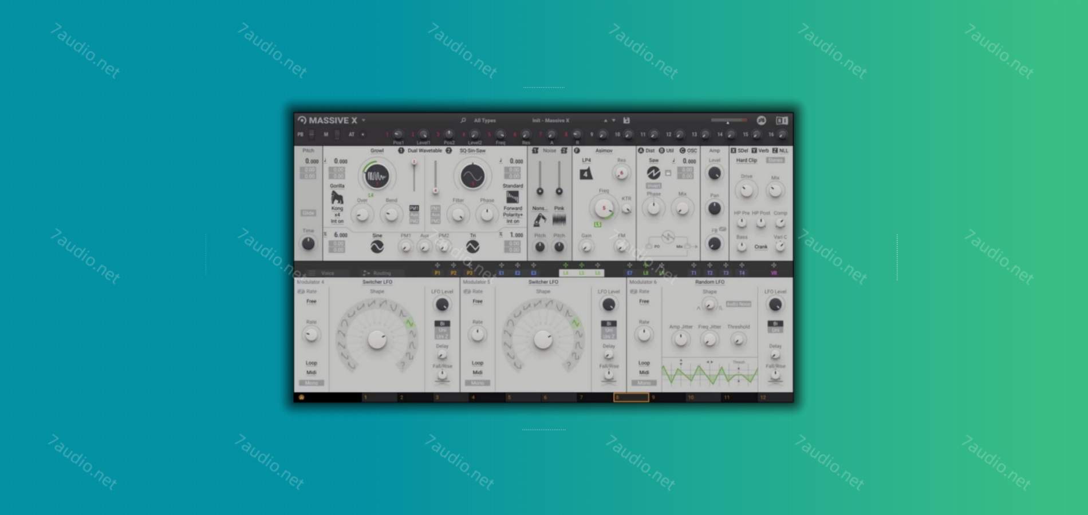The width and height of the screenshot is (1088, 515).
Task: Click the Standard mode wavetable thumbnail icon
Action: click(x=513, y=197)
